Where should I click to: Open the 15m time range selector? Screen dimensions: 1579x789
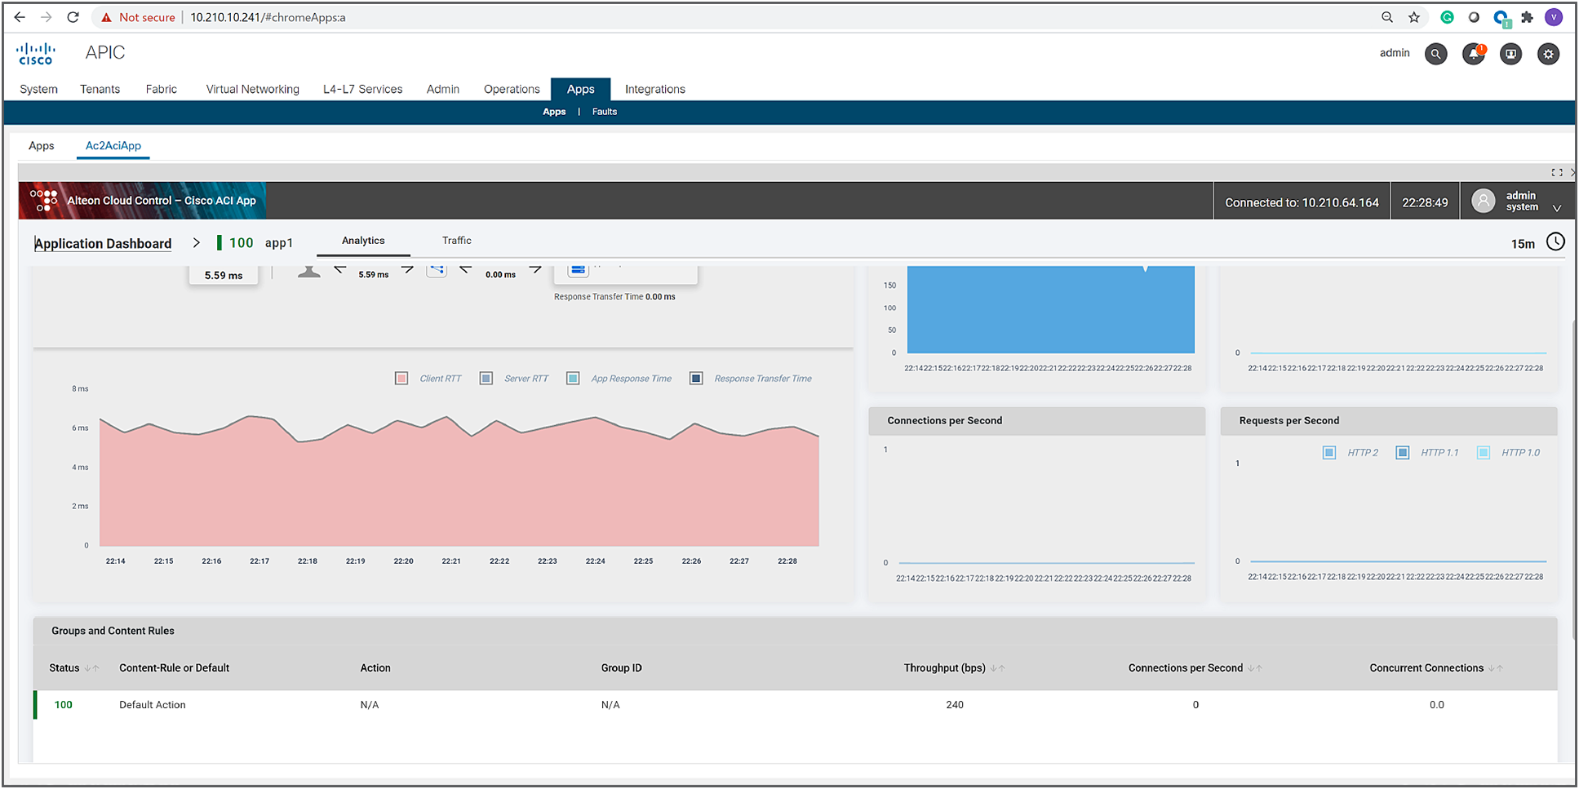1523,244
